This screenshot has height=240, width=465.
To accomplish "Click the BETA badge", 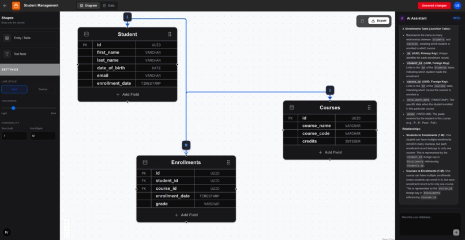I will 457,18.
